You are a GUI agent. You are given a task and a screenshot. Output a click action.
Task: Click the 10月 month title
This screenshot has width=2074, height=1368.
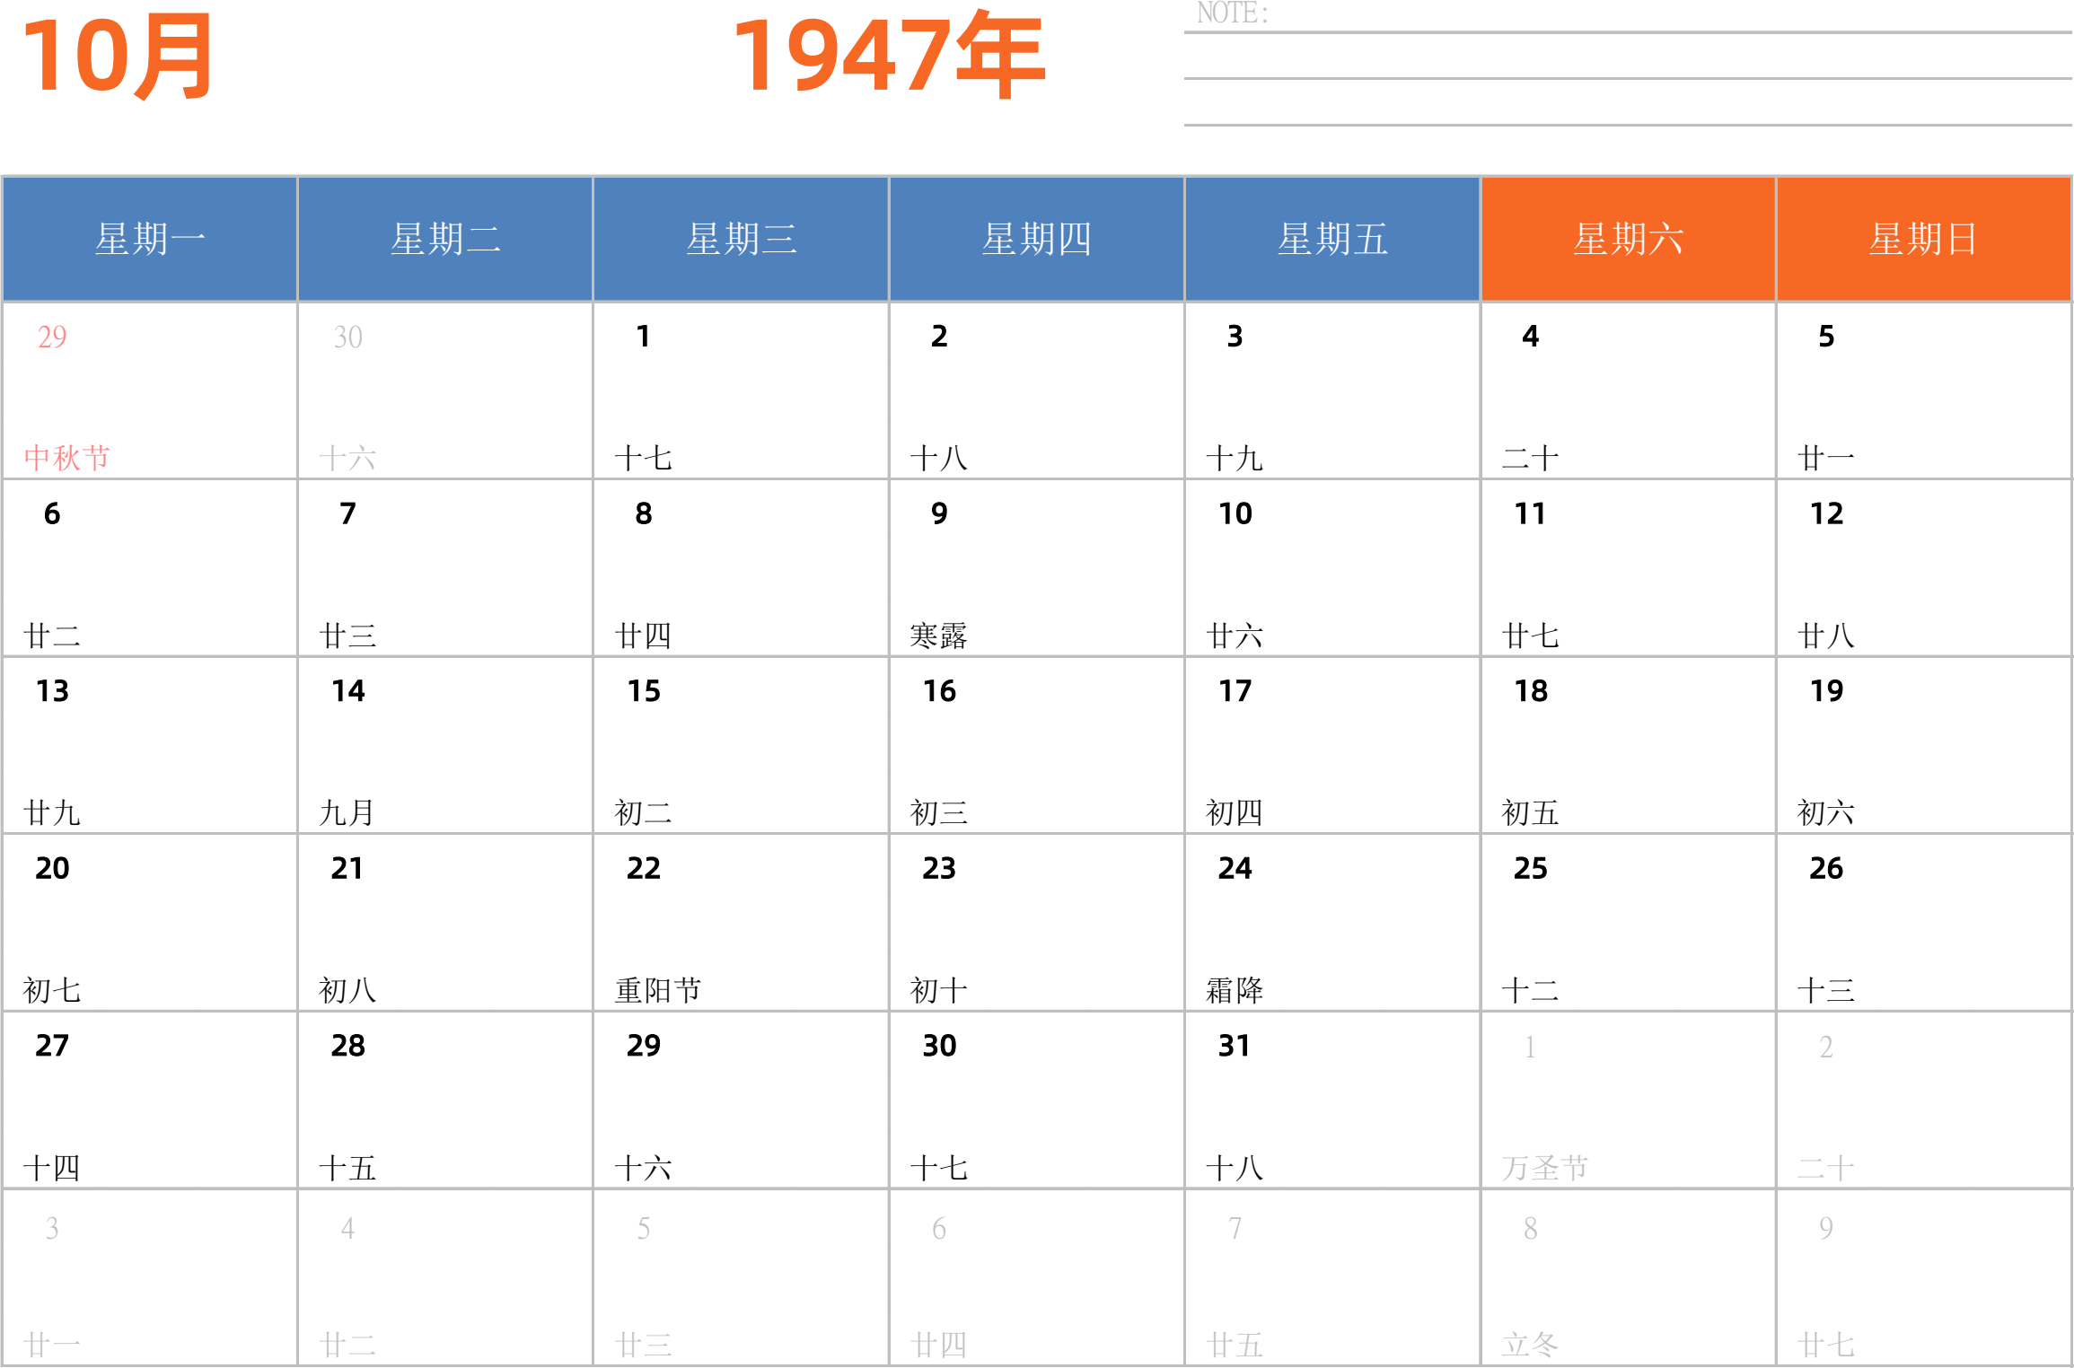(x=117, y=57)
